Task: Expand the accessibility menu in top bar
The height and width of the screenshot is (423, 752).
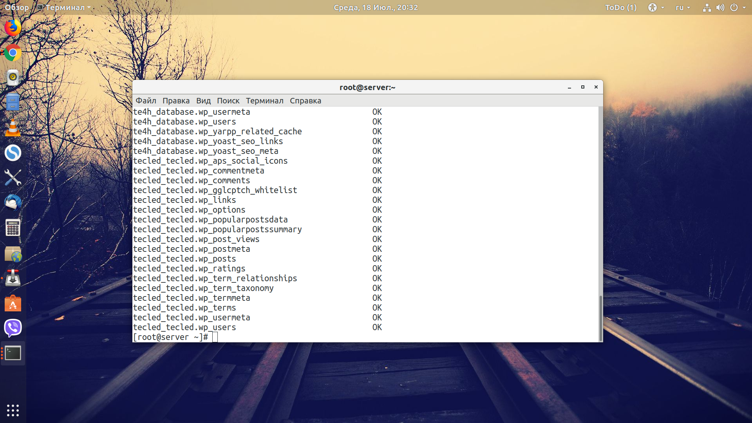Action: [656, 7]
